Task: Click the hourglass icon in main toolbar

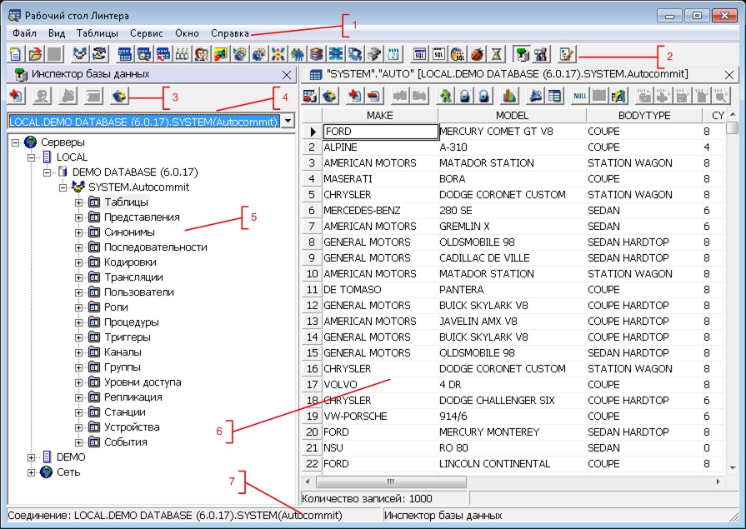Action: (x=496, y=54)
